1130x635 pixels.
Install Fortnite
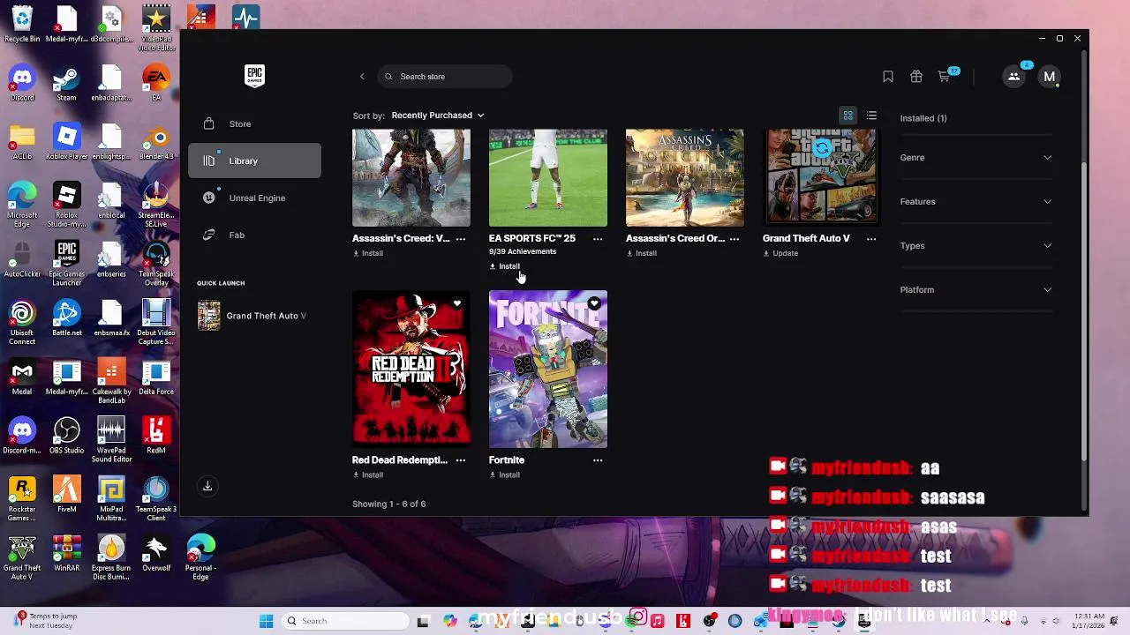click(x=505, y=474)
